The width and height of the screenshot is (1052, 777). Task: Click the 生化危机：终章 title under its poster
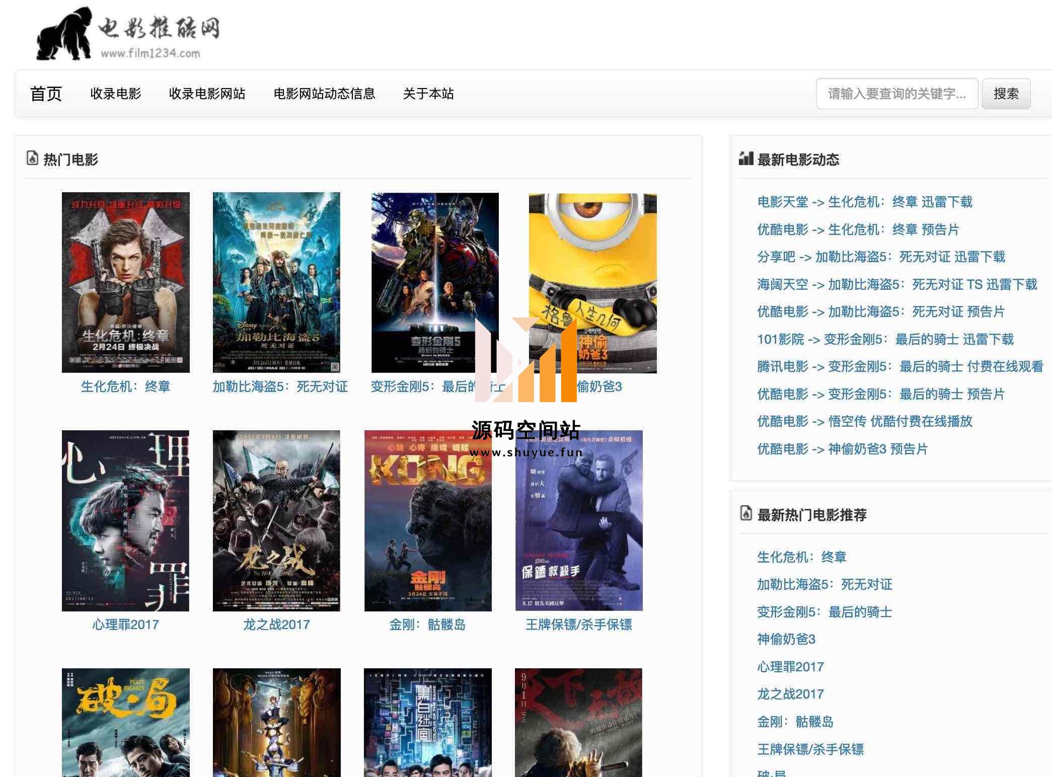click(126, 386)
